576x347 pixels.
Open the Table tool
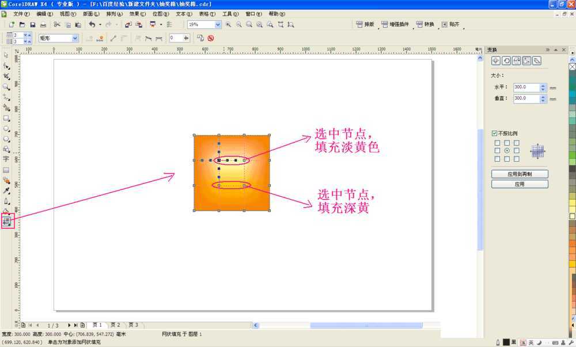7,169
